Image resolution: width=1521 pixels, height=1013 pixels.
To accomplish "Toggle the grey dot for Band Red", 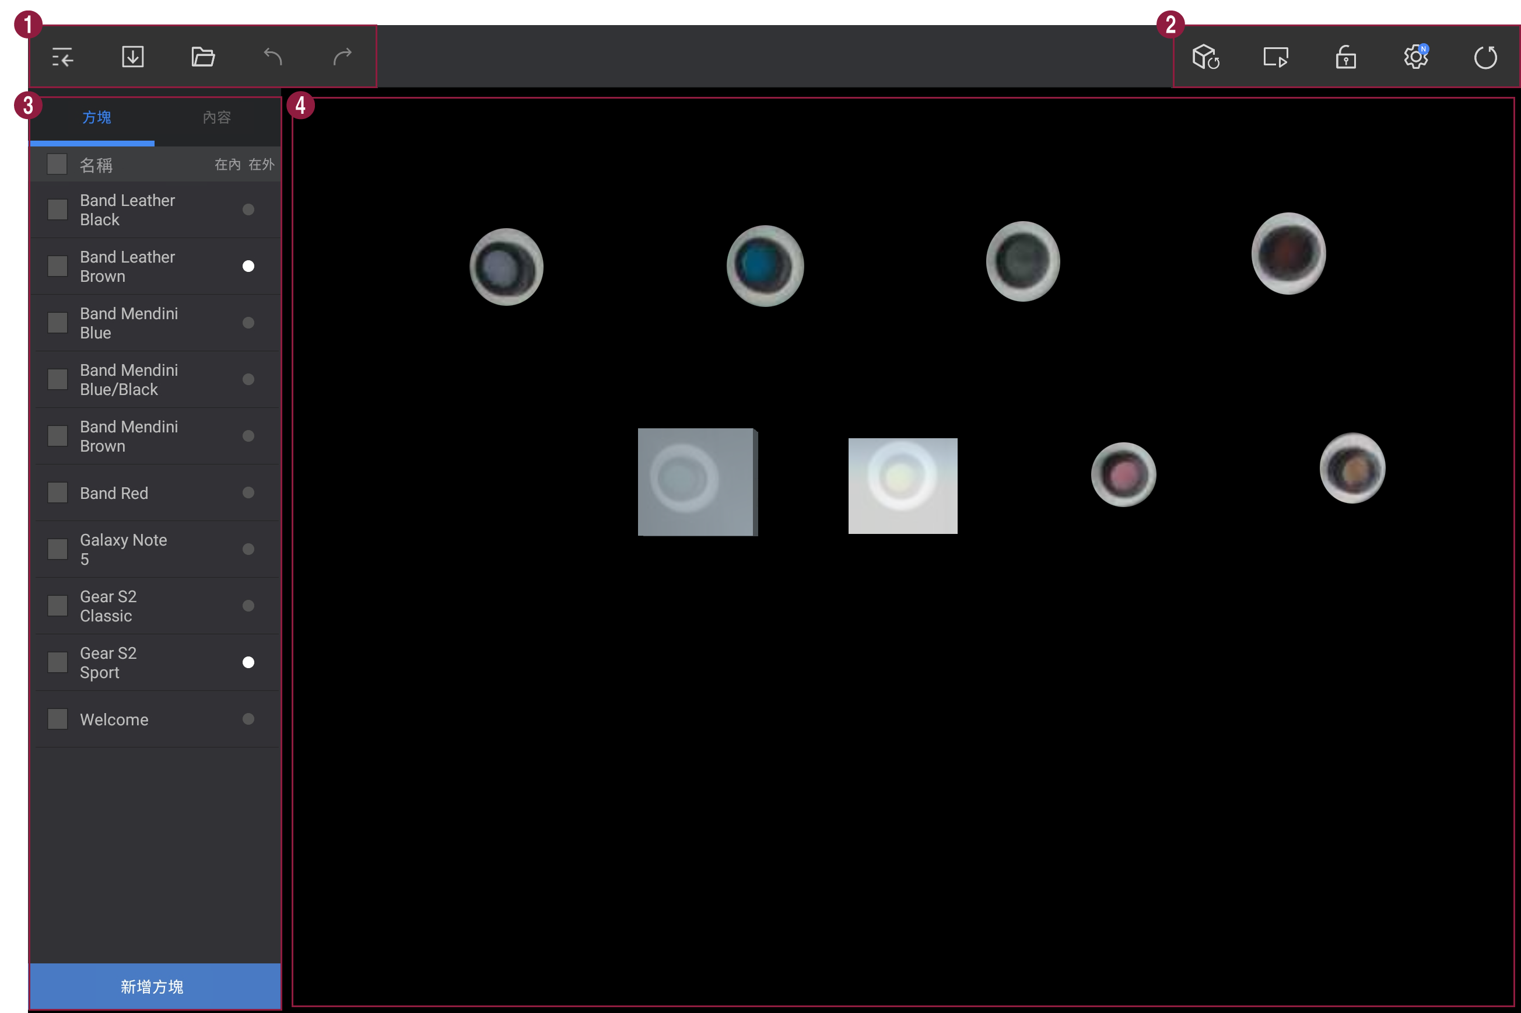I will [x=248, y=492].
